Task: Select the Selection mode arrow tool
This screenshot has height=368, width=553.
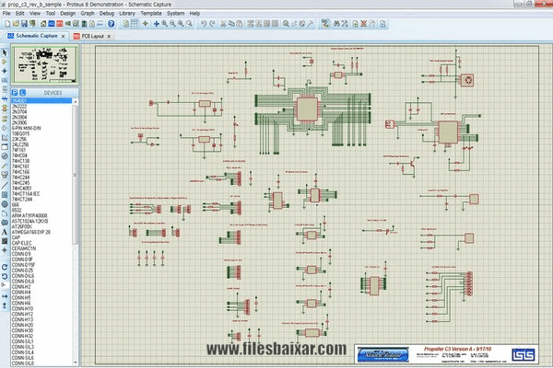Action: tap(5, 52)
